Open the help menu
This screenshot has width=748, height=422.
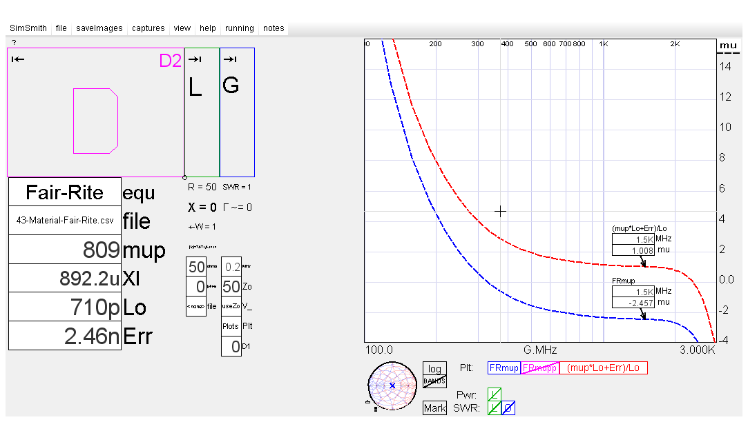208,28
